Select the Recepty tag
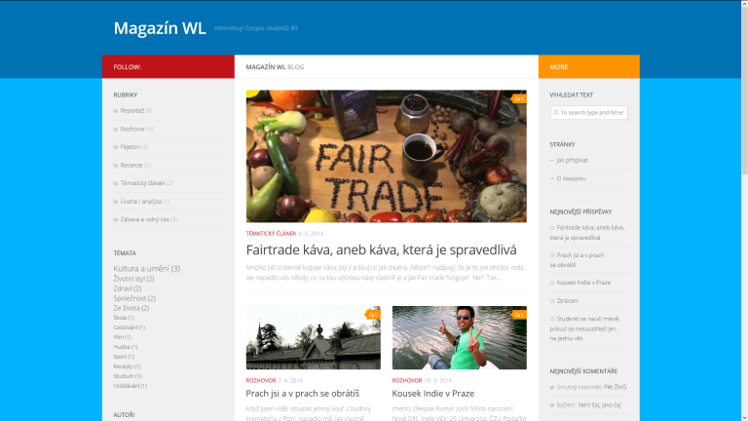Viewport: 748px width, 421px height. point(127,366)
